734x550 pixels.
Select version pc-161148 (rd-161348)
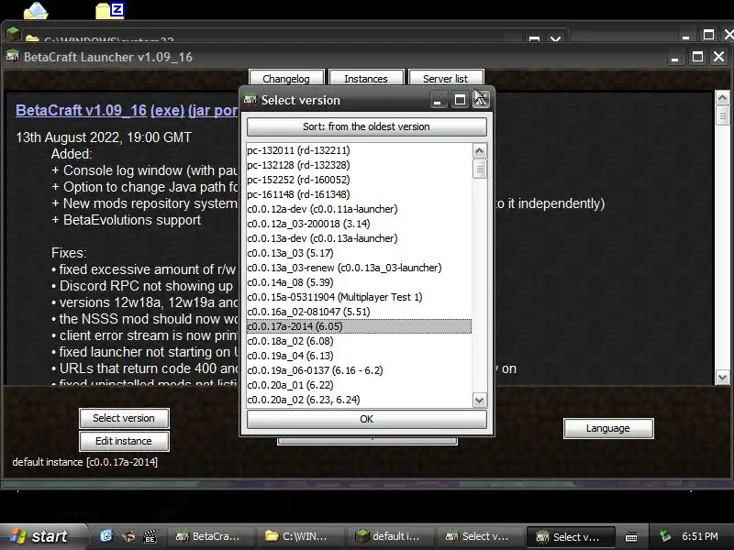[x=359, y=194]
